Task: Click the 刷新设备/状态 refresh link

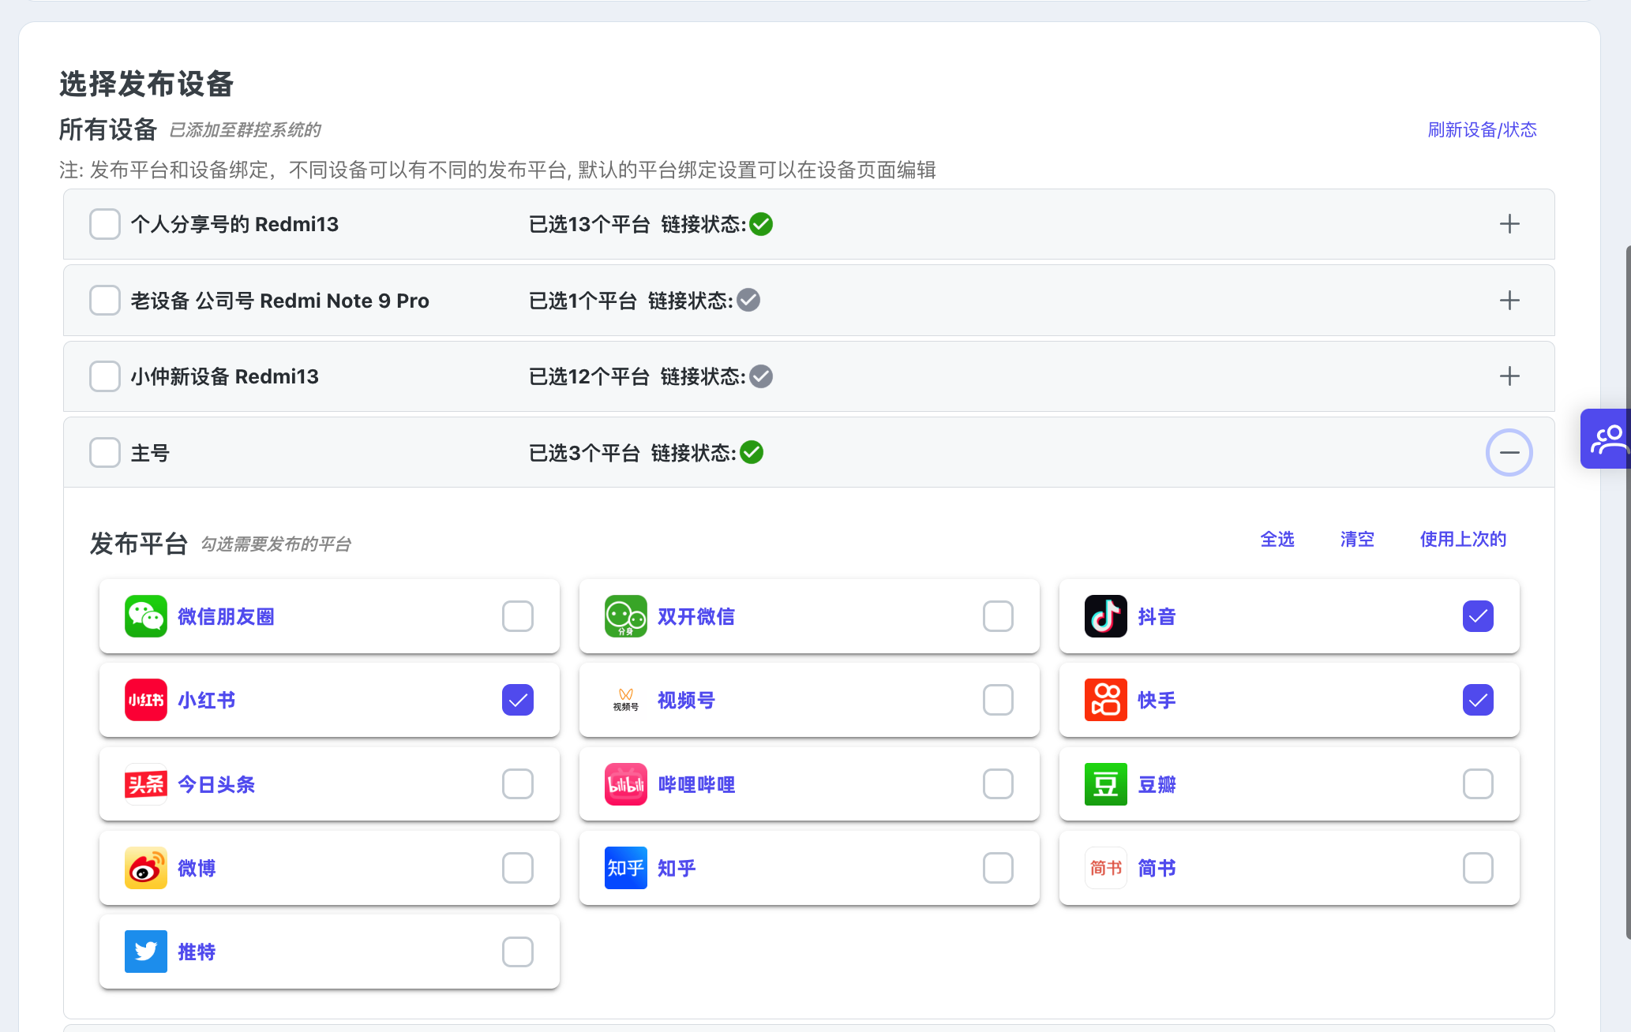Action: click(1482, 129)
